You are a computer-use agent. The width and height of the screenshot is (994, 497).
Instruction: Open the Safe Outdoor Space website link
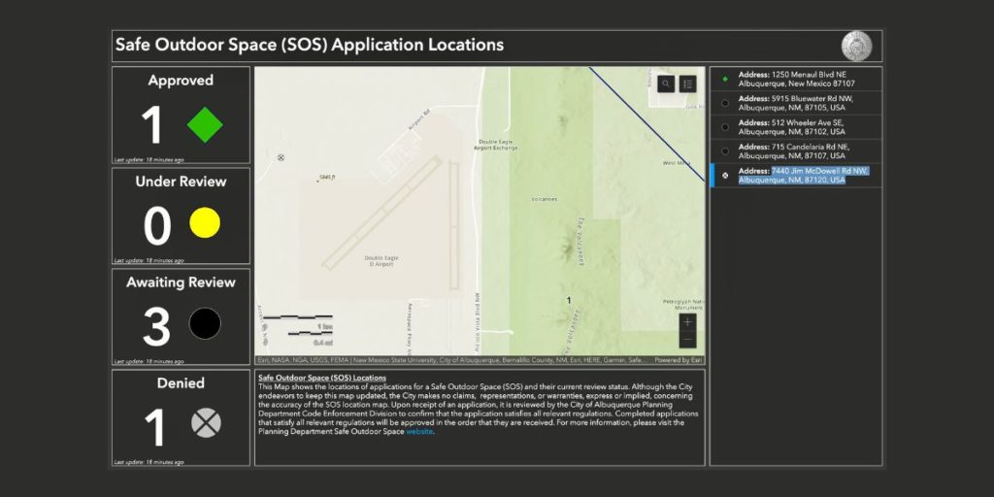coord(418,432)
